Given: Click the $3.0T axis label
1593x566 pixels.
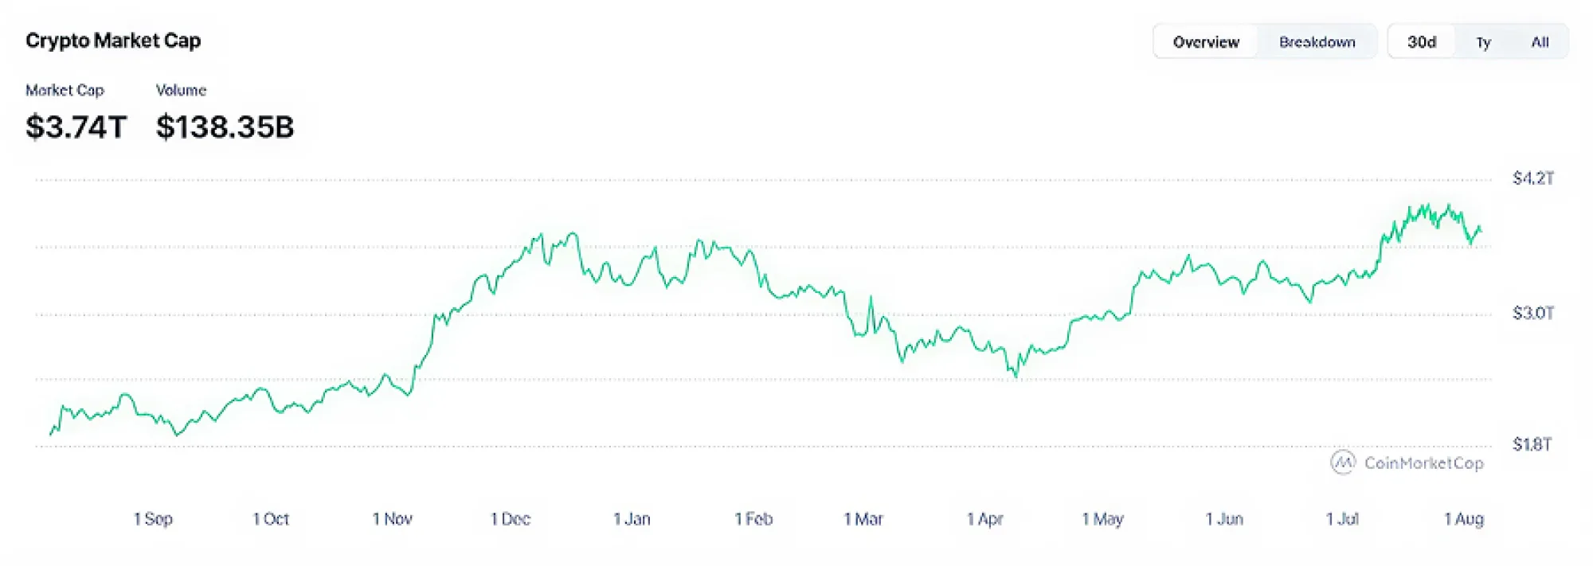Looking at the screenshot, I should (1533, 314).
